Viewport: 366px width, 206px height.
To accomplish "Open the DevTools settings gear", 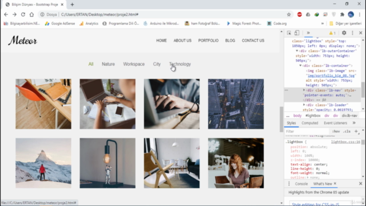I will point(344,33).
